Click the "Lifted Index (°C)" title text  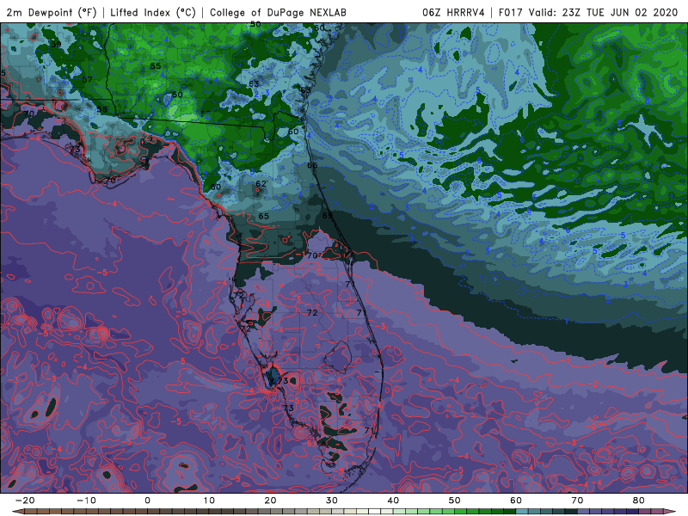(153, 12)
